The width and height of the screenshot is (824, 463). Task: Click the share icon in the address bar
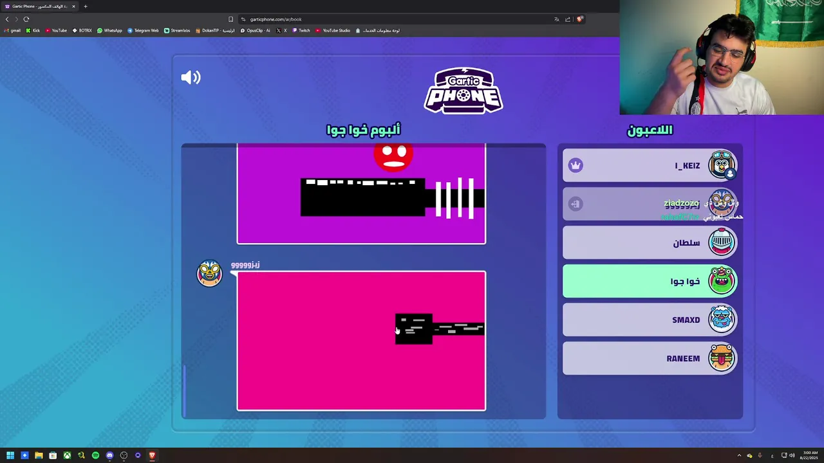pos(568,19)
